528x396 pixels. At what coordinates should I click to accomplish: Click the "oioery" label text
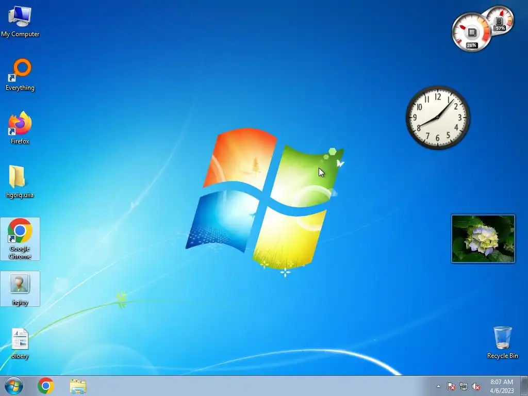[20, 356]
